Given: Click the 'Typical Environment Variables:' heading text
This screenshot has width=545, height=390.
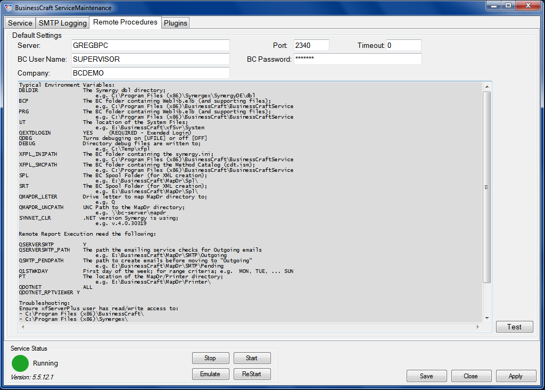Looking at the screenshot, I should pyautogui.click(x=67, y=85).
